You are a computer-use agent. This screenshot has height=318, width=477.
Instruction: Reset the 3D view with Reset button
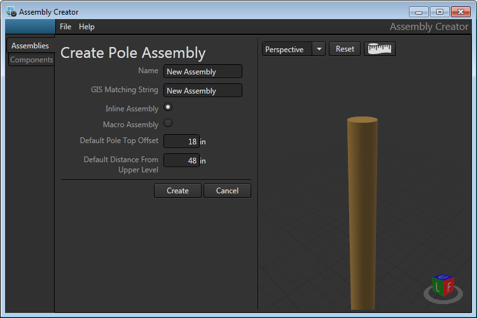click(x=345, y=49)
